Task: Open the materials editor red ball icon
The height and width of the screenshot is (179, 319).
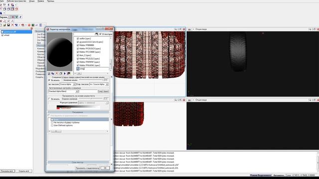Action: (x=29, y=25)
